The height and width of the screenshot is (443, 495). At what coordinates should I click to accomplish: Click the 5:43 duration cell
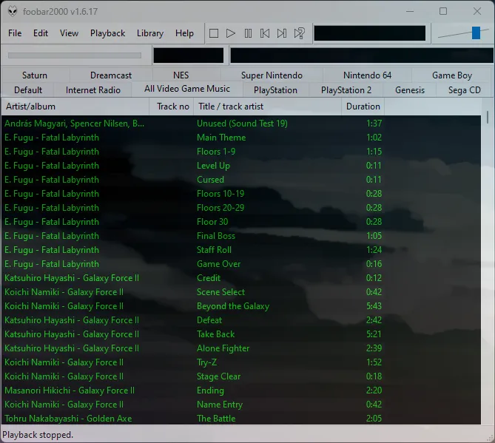pos(374,306)
